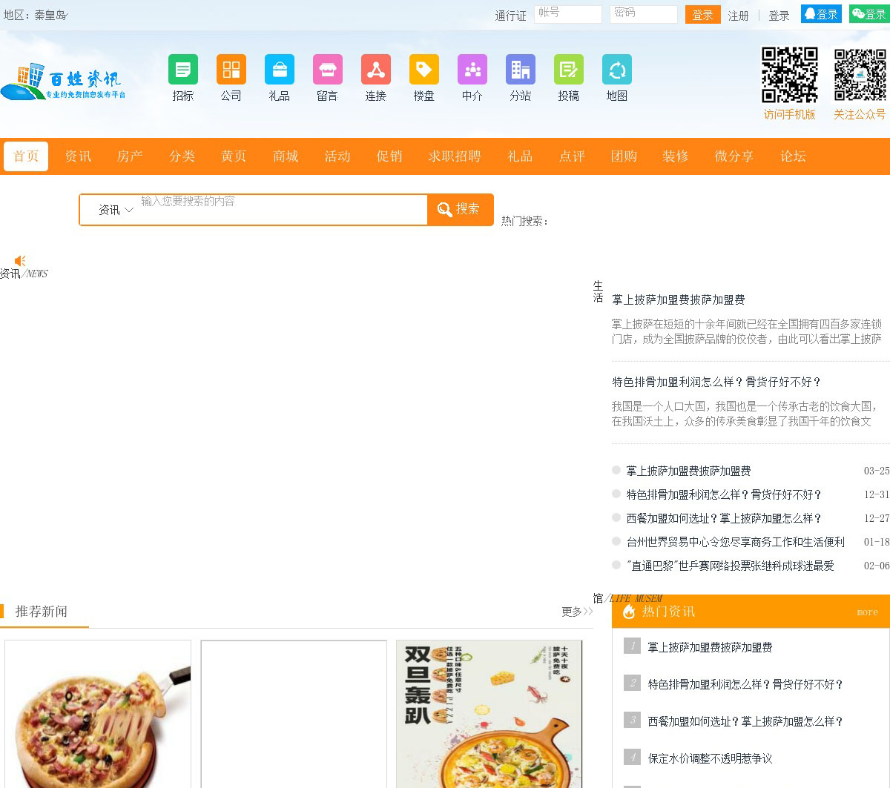Go to the 首页 navigation tab
890x788 pixels.
[x=26, y=156]
